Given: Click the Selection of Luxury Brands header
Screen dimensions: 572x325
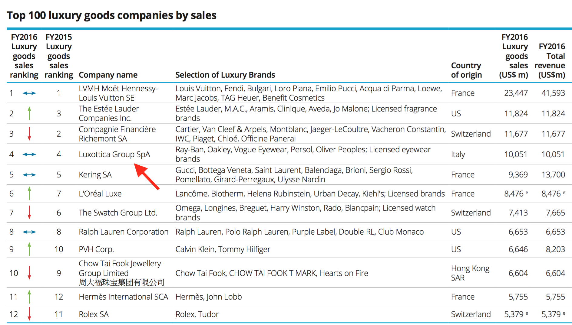Looking at the screenshot, I should (225, 75).
